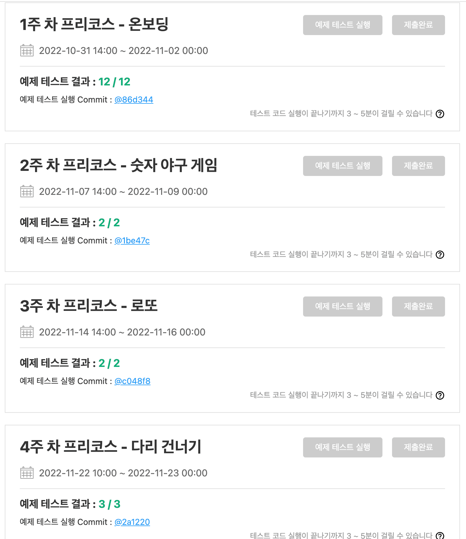Open commit link @2a1220
This screenshot has width=466, height=539.
[x=132, y=522]
